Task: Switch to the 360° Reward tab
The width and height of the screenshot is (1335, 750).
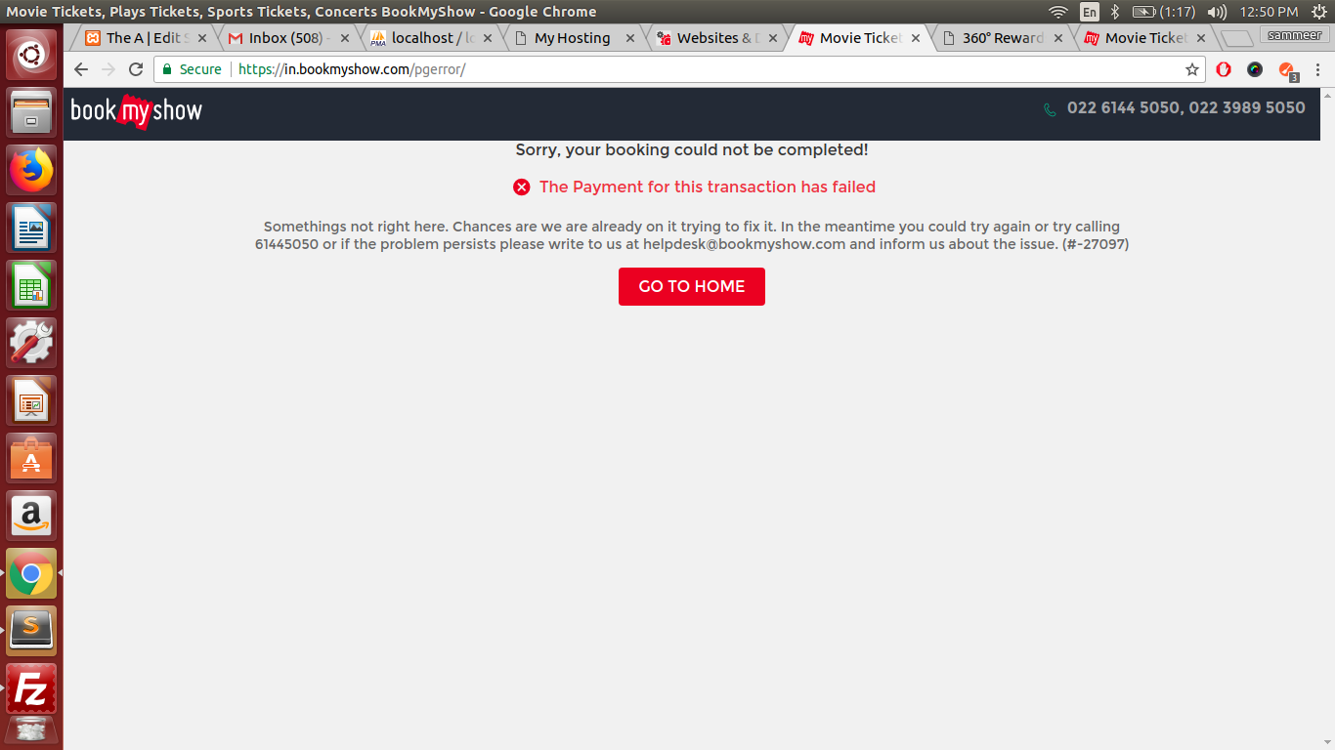Action: click(x=1002, y=38)
